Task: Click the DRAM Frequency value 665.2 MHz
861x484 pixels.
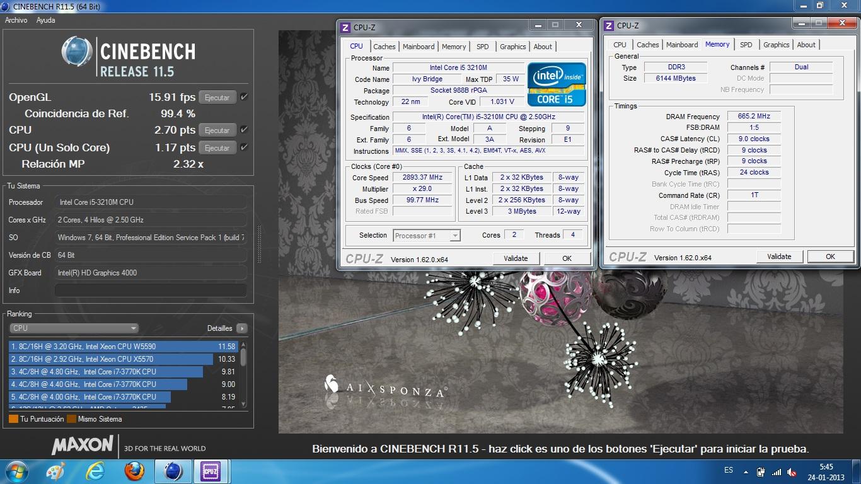Action: click(x=754, y=117)
